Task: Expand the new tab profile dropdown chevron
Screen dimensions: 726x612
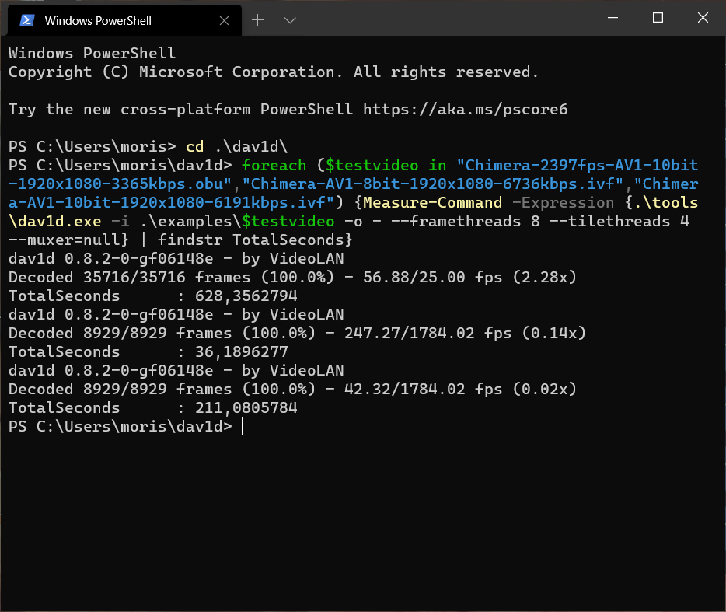Action: tap(290, 20)
